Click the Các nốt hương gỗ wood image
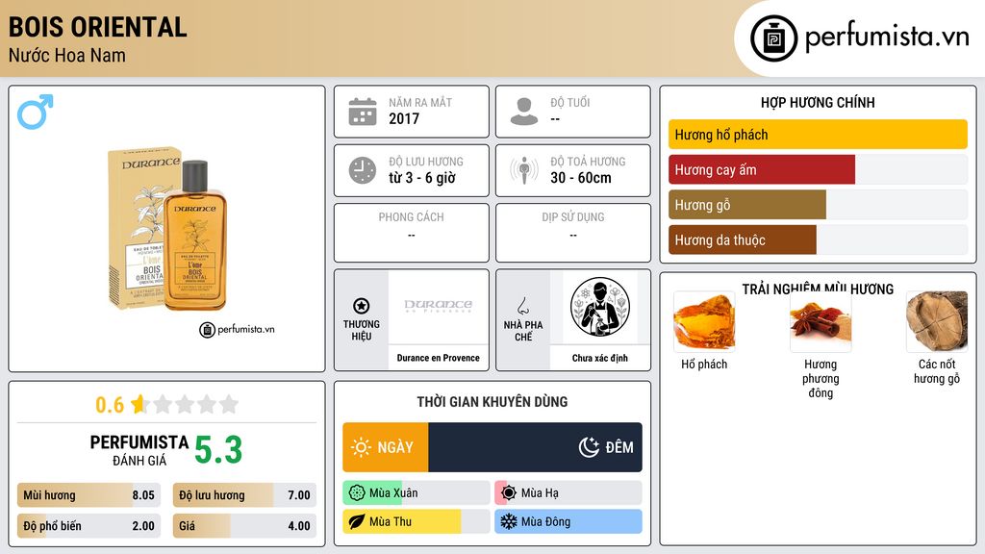The height and width of the screenshot is (554, 985). [937, 321]
